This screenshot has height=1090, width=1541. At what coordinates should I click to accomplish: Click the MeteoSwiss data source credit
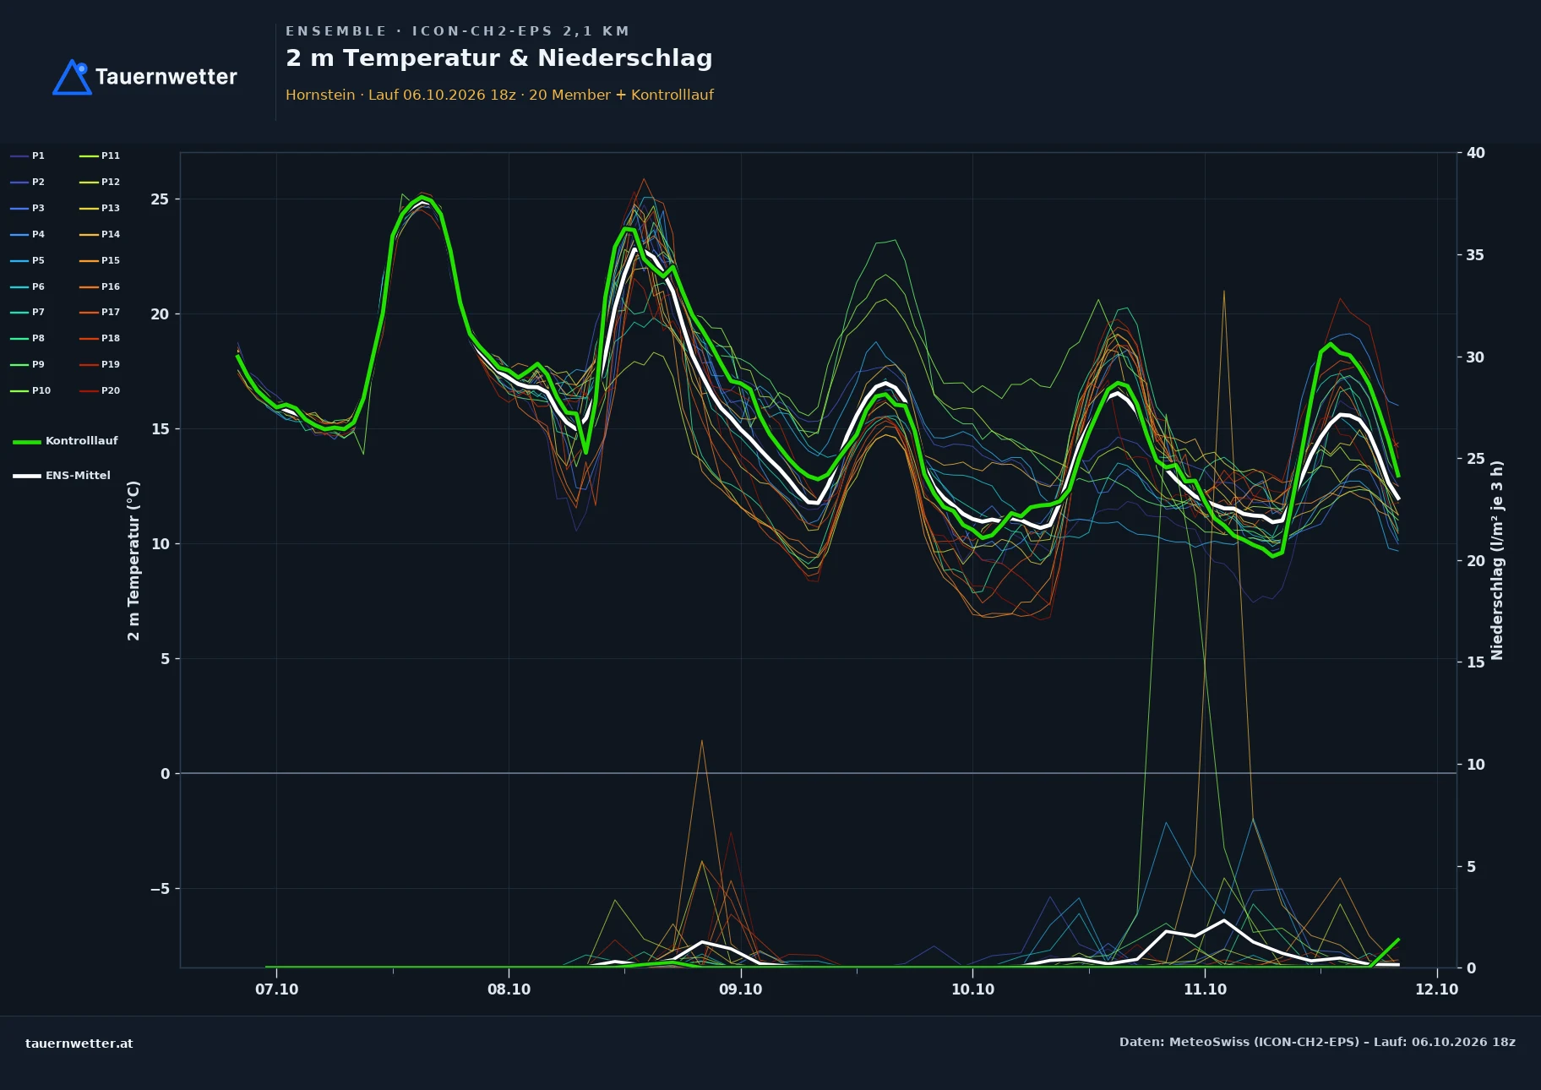1317,1043
